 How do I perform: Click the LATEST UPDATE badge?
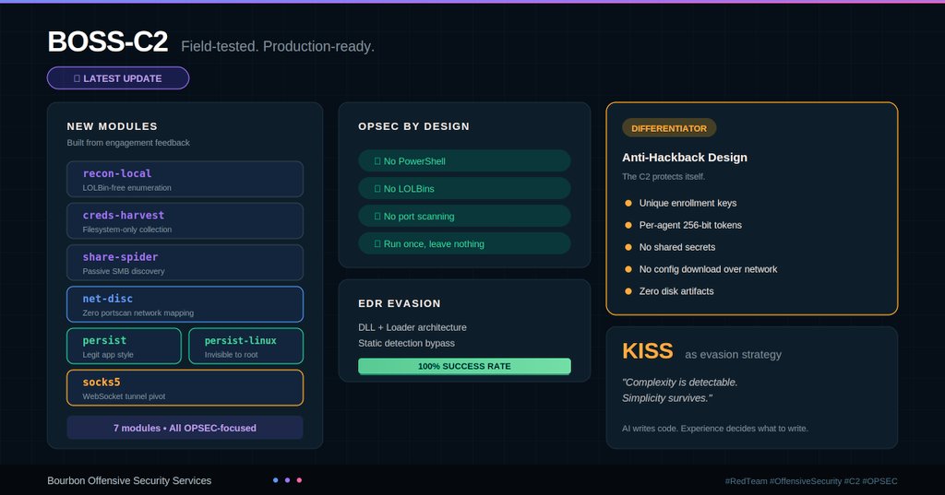tap(118, 78)
